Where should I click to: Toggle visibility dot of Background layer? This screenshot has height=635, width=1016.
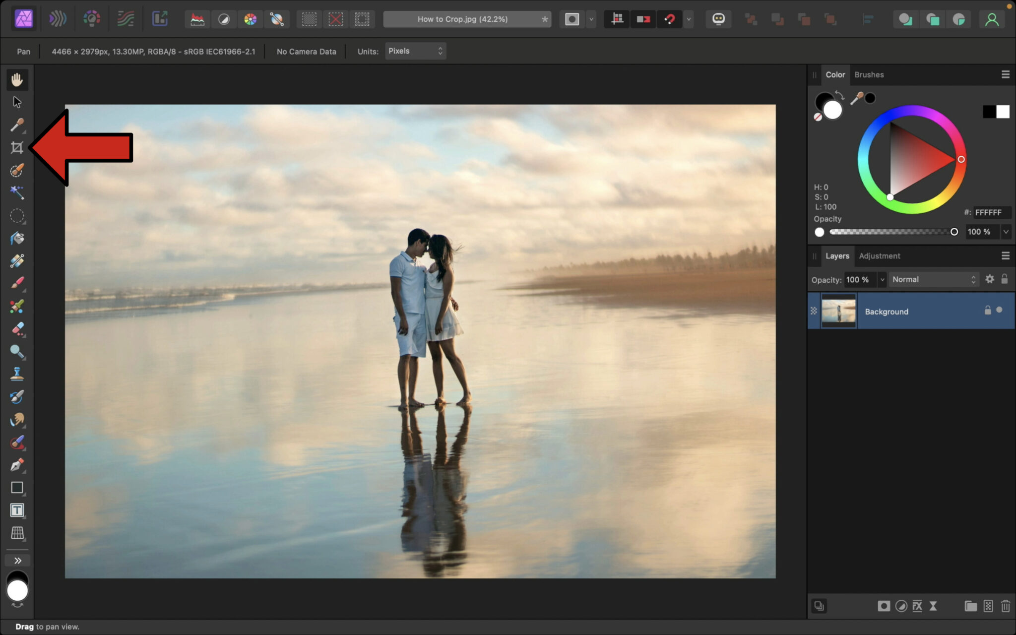pos(999,310)
